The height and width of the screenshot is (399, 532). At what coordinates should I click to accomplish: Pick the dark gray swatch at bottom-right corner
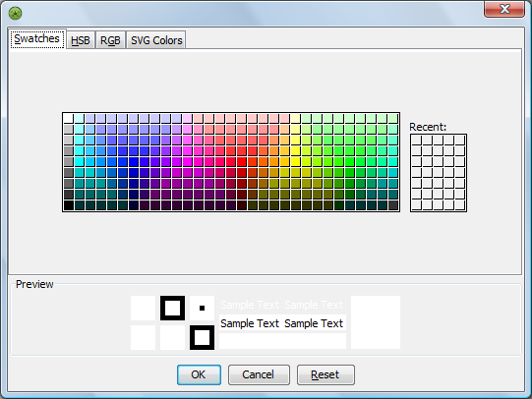click(393, 205)
